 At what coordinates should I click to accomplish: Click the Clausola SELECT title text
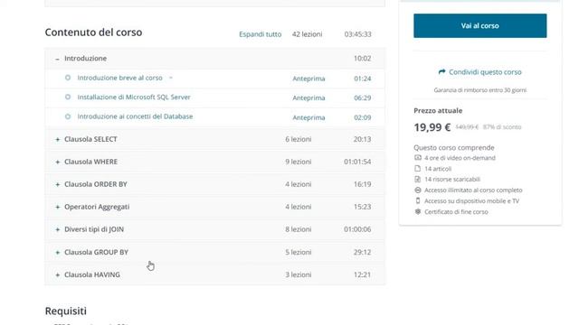90,139
